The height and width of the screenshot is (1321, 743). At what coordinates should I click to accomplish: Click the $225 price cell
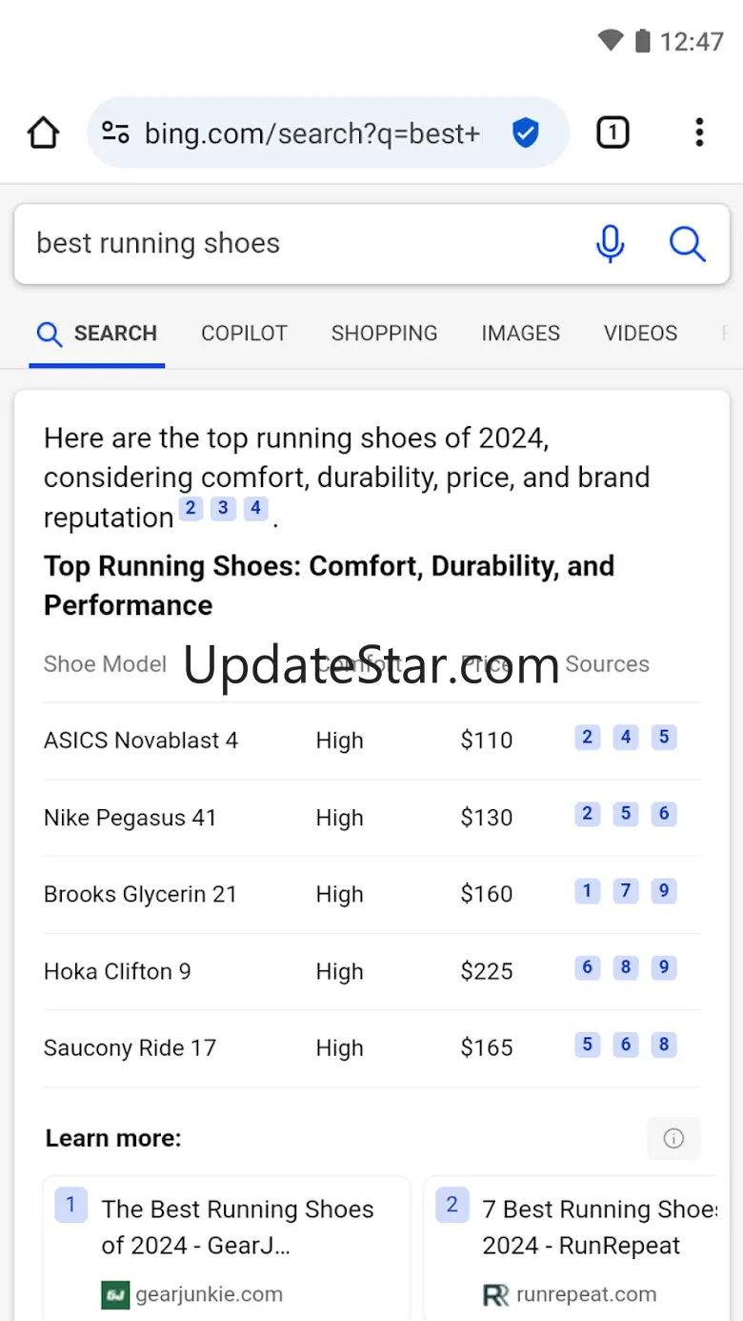[x=487, y=971]
